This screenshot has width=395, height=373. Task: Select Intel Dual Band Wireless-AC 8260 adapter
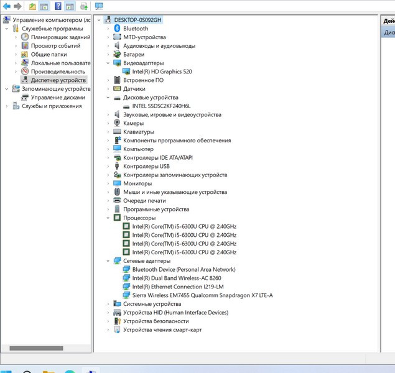click(x=176, y=279)
